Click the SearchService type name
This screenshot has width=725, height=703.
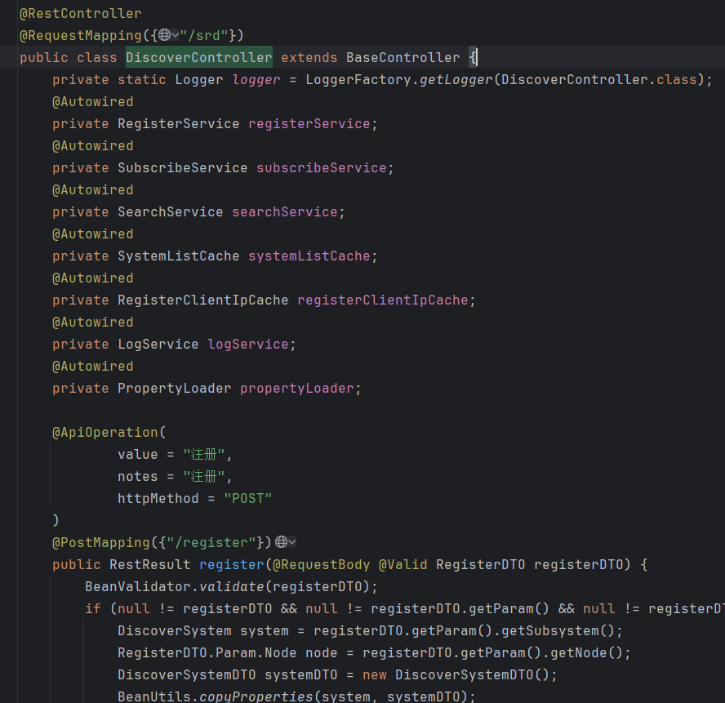point(170,211)
